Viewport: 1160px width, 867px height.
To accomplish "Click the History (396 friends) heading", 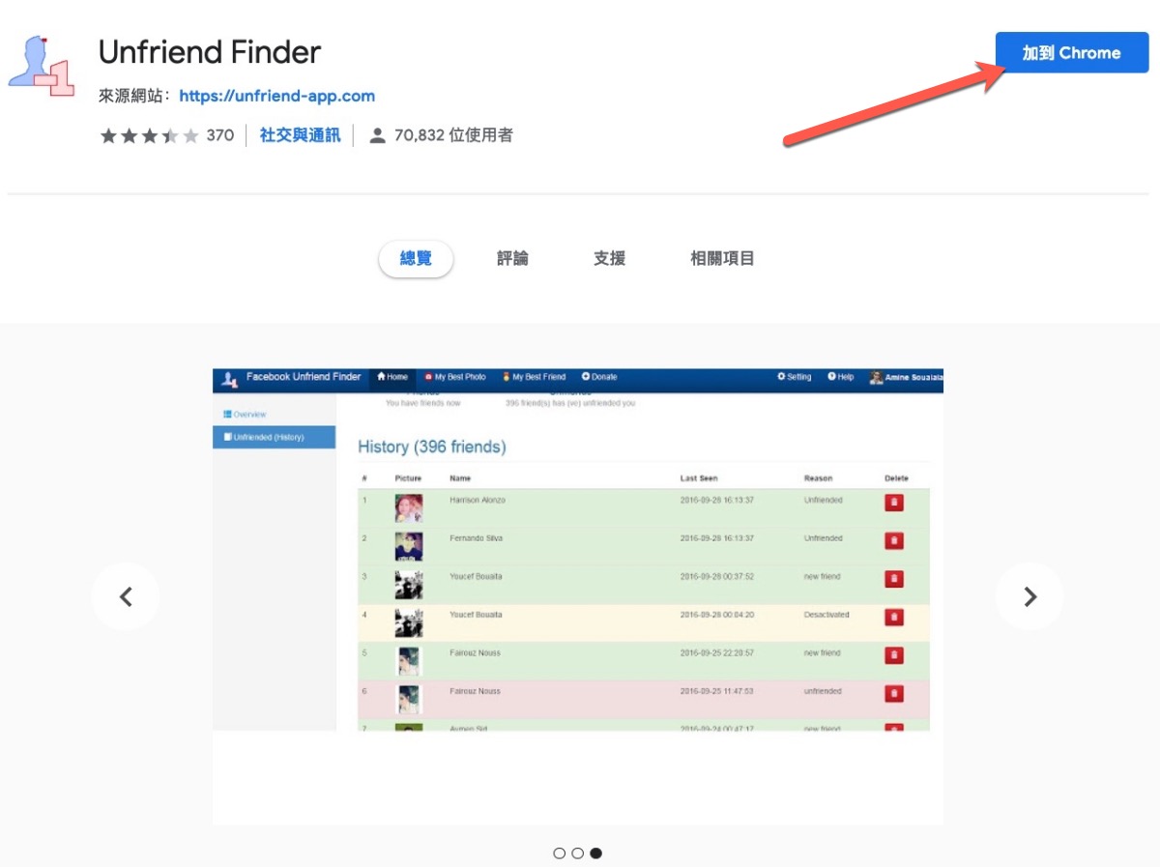I will [x=432, y=447].
